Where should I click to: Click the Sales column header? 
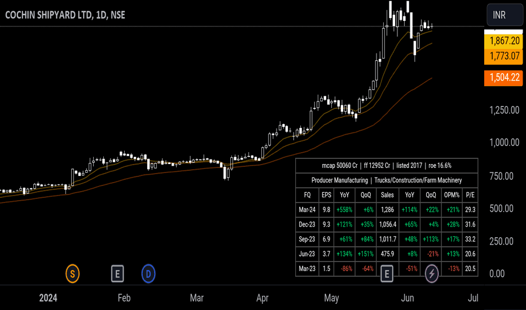coord(388,195)
